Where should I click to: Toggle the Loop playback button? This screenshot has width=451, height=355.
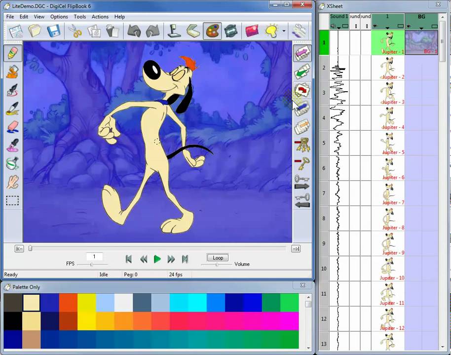click(218, 257)
